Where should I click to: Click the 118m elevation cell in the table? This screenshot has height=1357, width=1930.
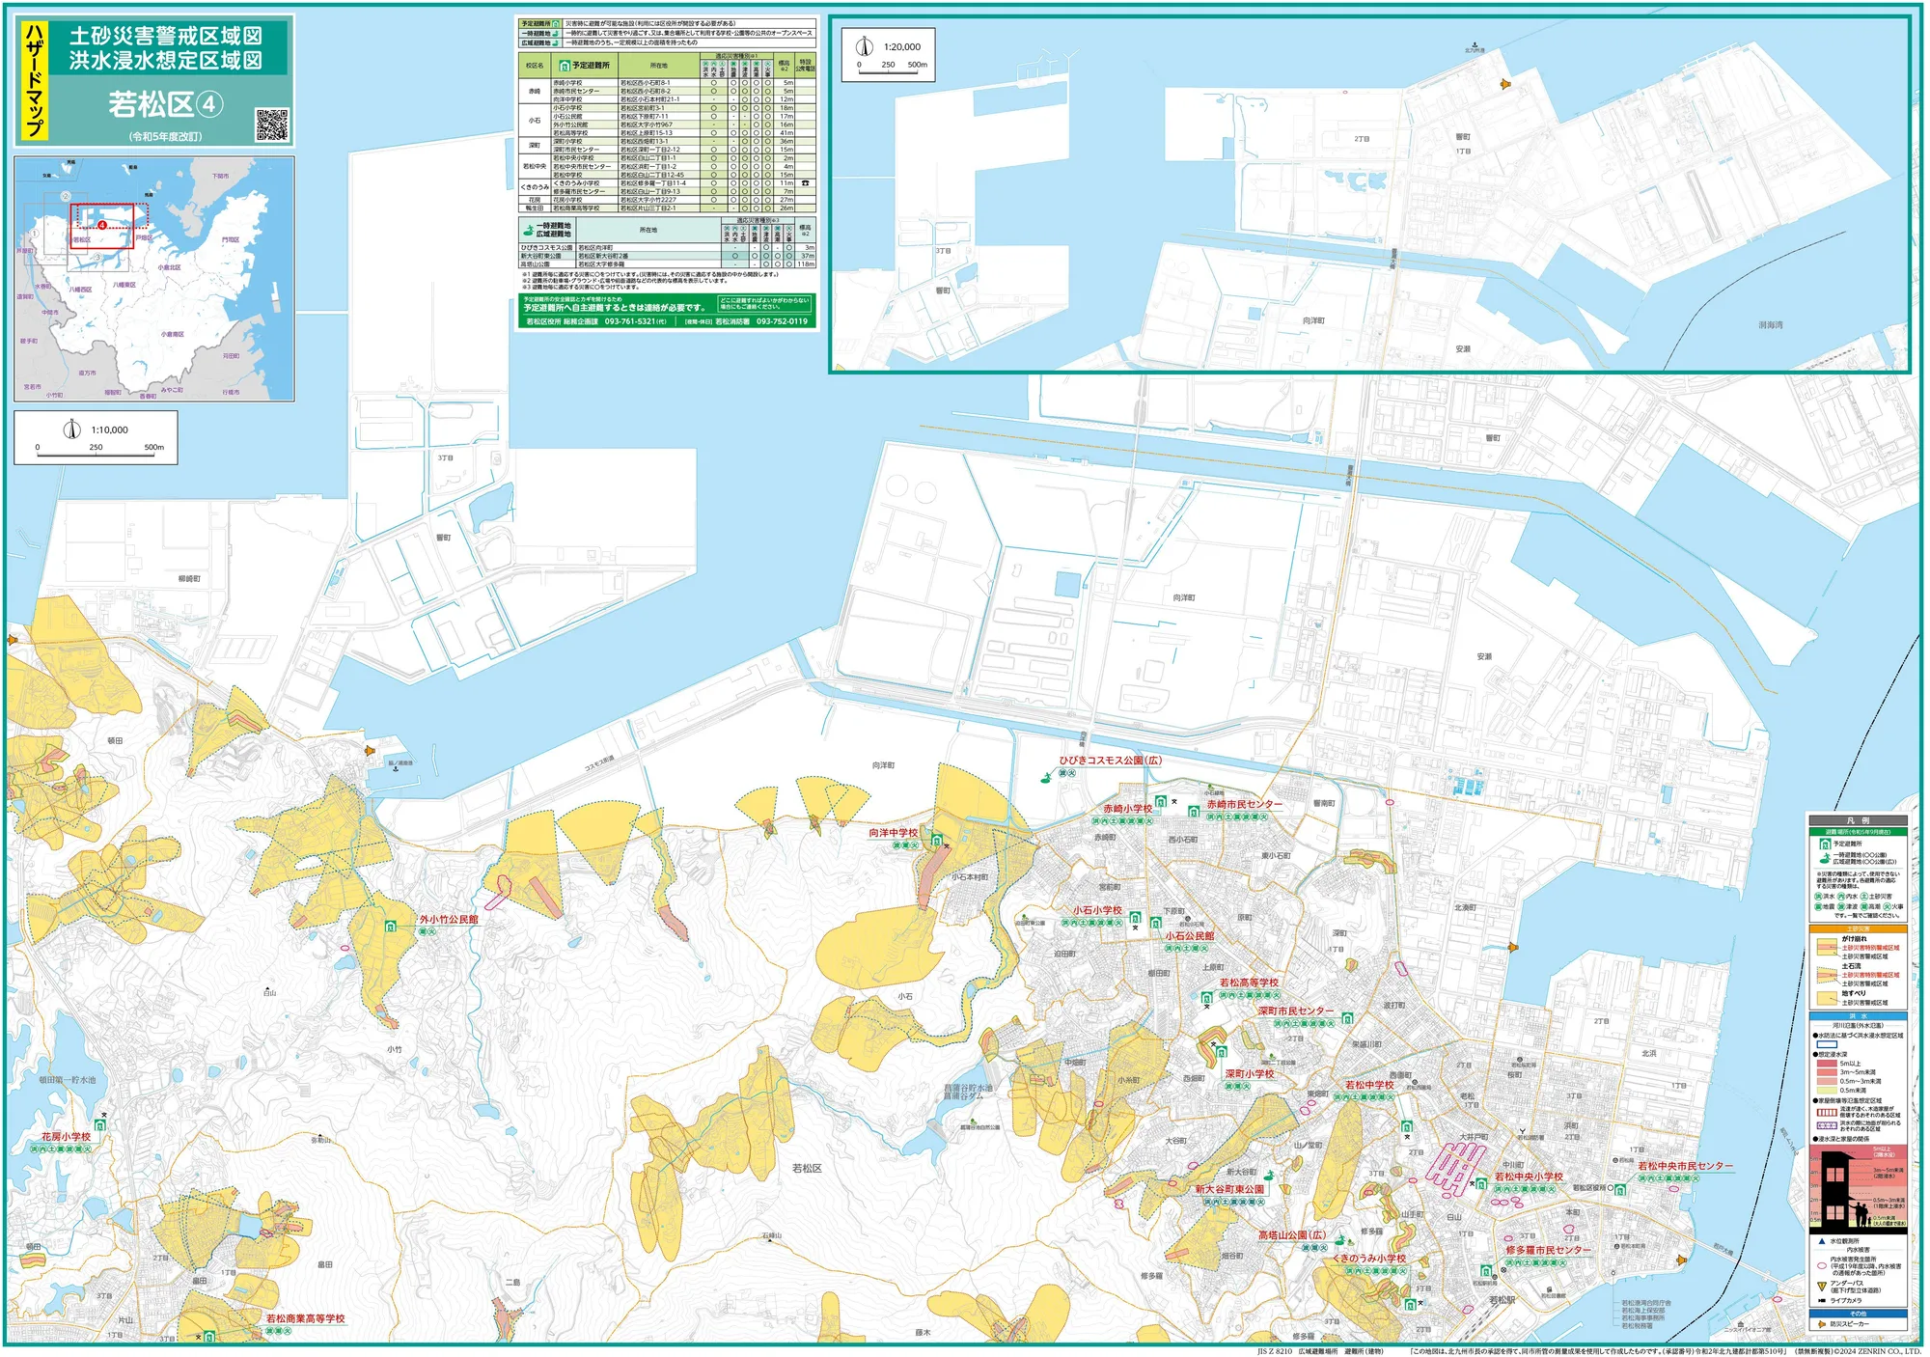pyautogui.click(x=806, y=263)
